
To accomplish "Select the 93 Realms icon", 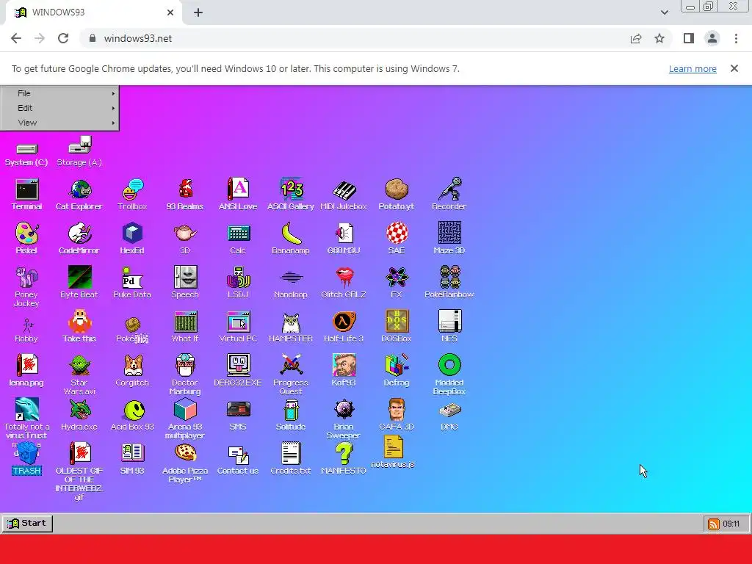I will pos(185,194).
